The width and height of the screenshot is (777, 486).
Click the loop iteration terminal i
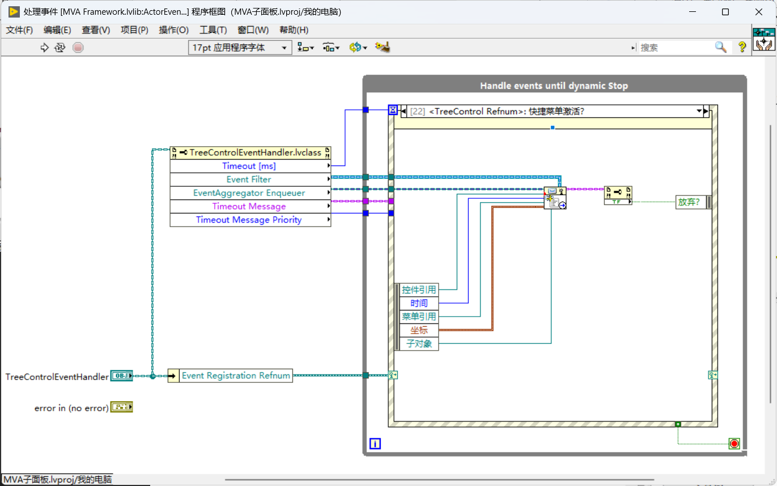click(375, 444)
